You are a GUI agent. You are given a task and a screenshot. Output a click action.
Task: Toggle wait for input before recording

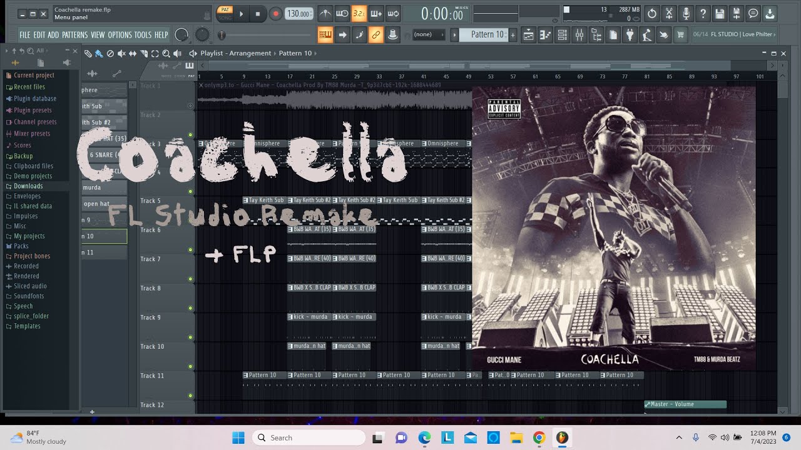(x=342, y=13)
